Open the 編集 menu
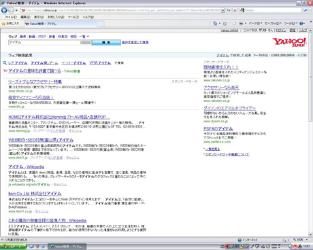 pyautogui.click(x=25, y=17)
